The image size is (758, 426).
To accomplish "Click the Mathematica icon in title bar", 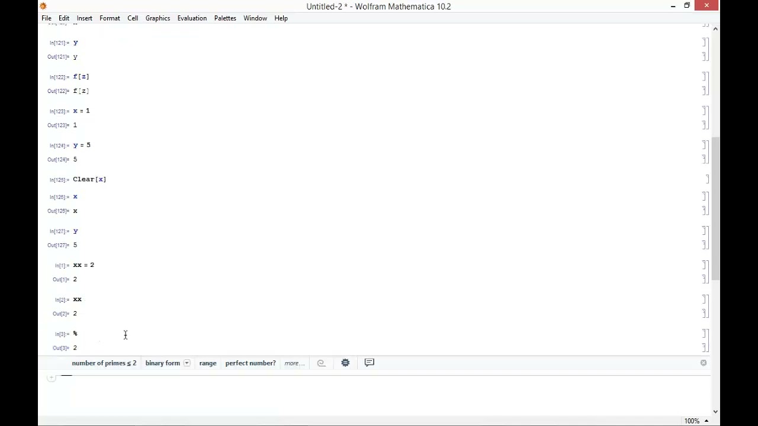I will (43, 7).
